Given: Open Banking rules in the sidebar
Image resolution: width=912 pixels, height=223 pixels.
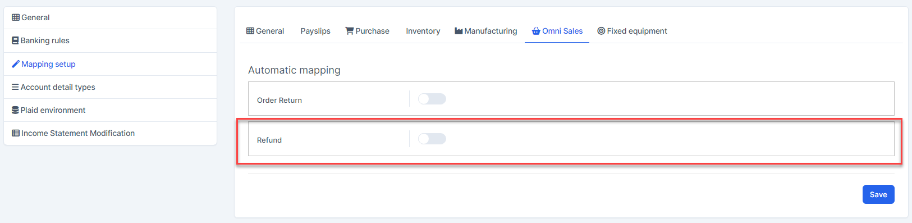Looking at the screenshot, I should click(x=110, y=40).
